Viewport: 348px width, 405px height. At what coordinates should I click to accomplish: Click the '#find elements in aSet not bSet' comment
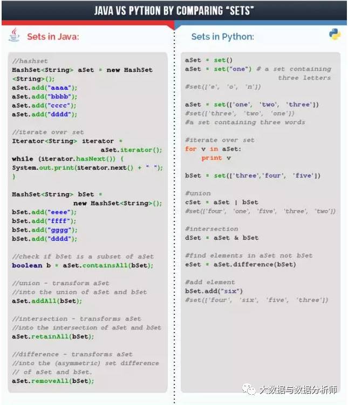click(x=249, y=256)
